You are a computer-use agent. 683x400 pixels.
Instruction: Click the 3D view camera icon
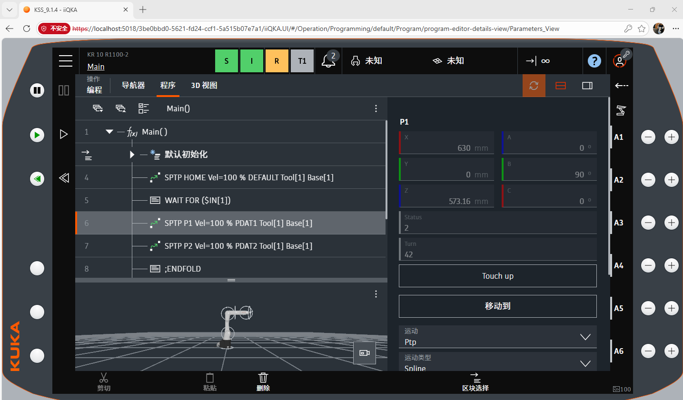[365, 353]
